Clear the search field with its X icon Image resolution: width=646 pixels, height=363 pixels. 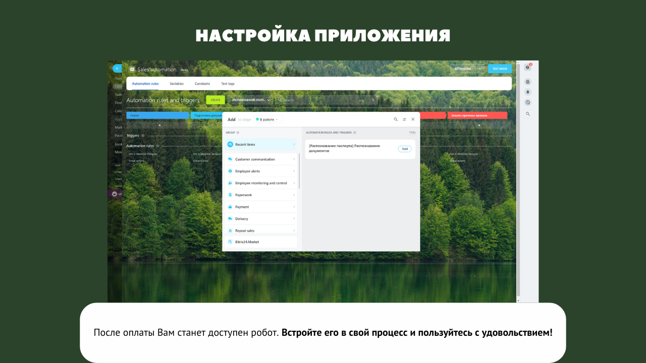[373, 100]
